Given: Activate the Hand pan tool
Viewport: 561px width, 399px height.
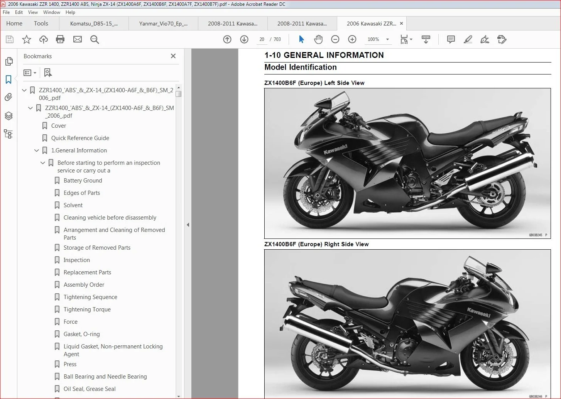Looking at the screenshot, I should tap(318, 39).
